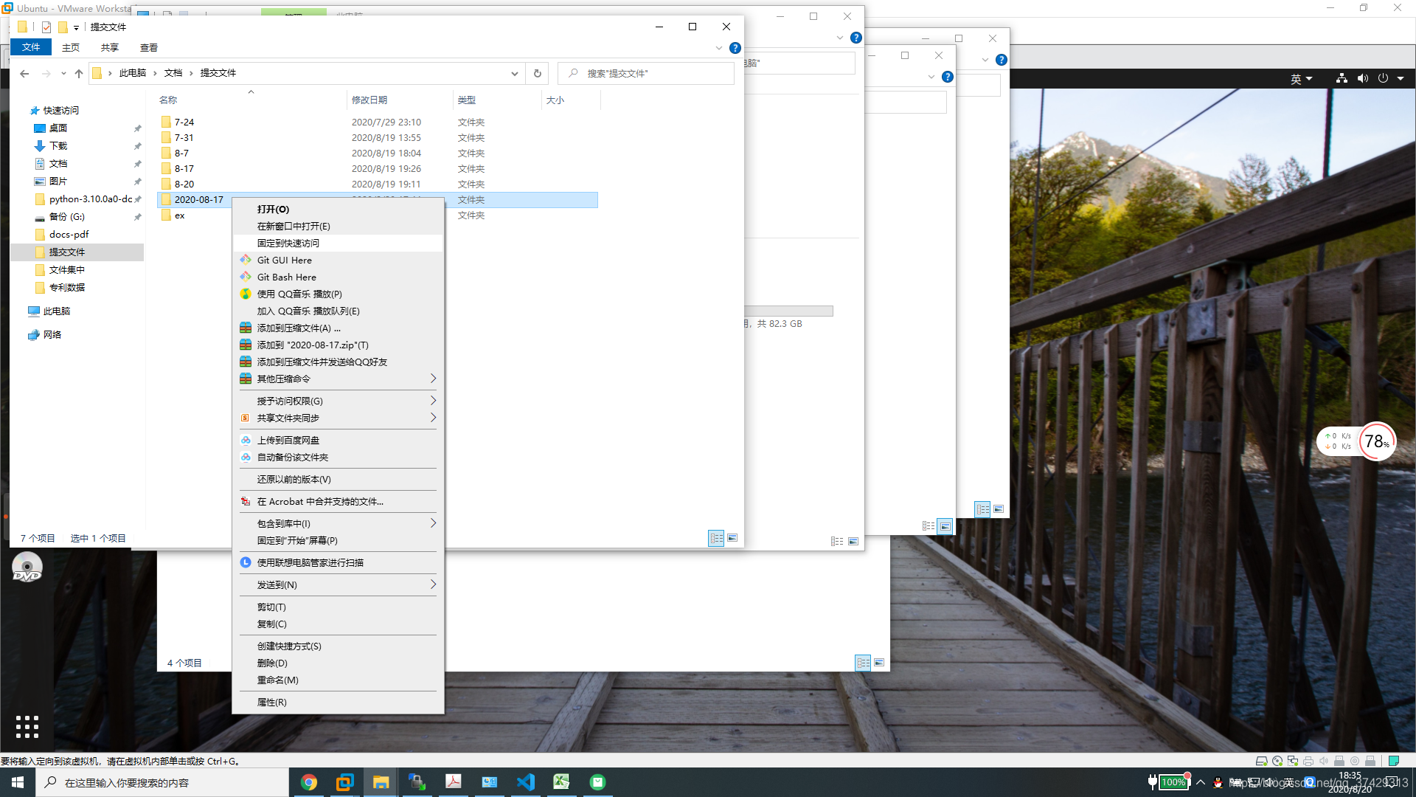Open recent locations dropdown arrow
The height and width of the screenshot is (797, 1416).
(63, 73)
